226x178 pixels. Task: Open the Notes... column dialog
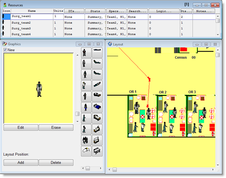coord(204,11)
